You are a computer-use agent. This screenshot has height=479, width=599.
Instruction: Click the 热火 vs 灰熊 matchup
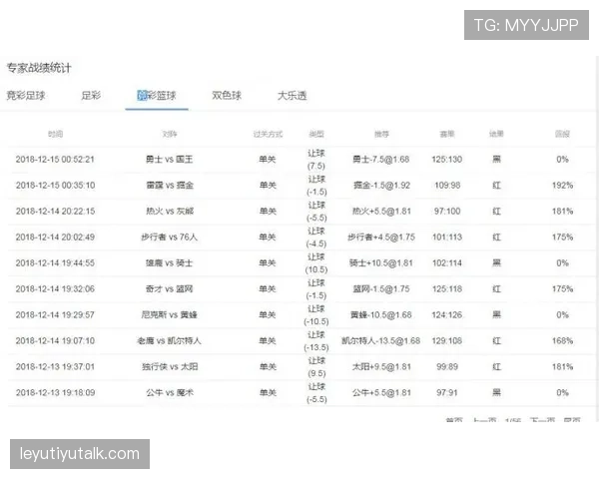click(170, 212)
